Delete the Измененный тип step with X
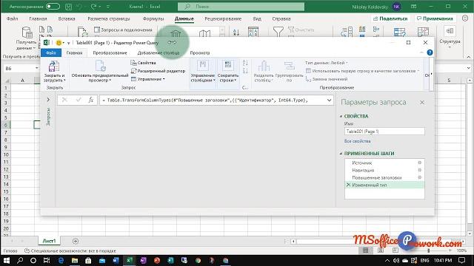474x266 pixels. [348, 185]
